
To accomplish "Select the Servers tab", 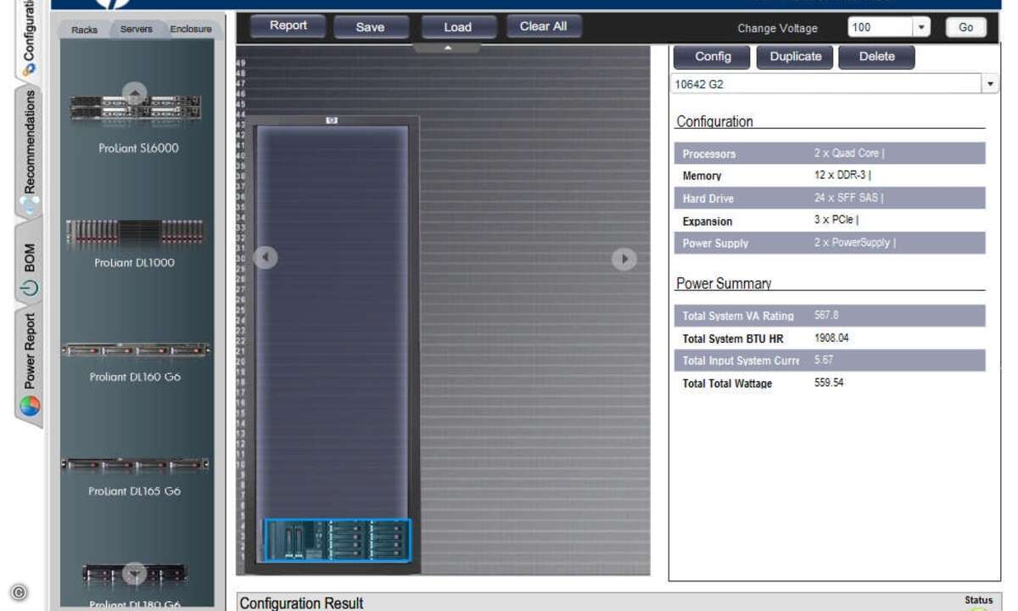I will click(x=136, y=29).
